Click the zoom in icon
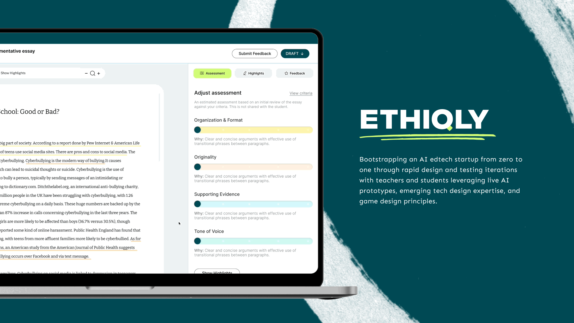 pyautogui.click(x=99, y=73)
